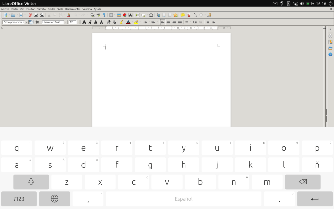Center align the paragraph
The image size is (334, 209).
pyautogui.click(x=168, y=22)
